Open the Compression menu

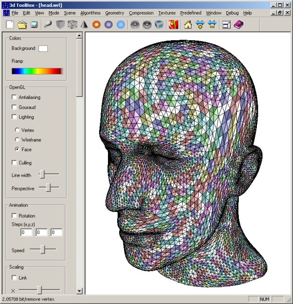pos(141,13)
